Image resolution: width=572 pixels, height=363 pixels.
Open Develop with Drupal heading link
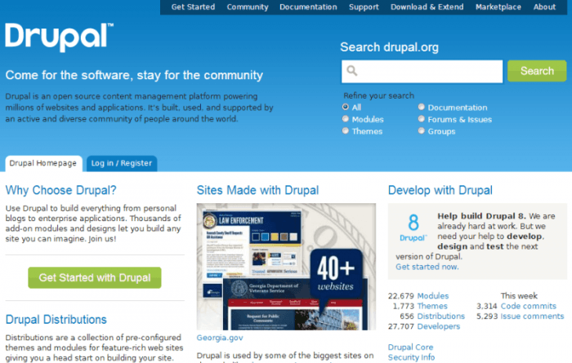[440, 190]
